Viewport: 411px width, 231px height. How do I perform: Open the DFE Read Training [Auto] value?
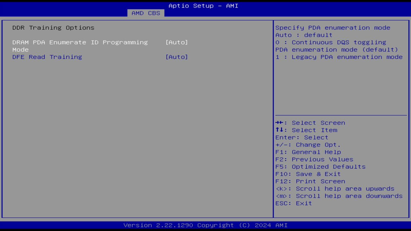177,57
